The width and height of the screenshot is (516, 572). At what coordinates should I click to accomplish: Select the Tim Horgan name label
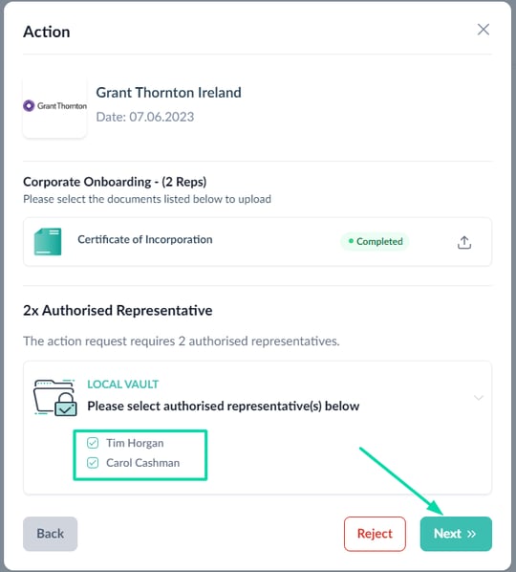pyautogui.click(x=135, y=443)
